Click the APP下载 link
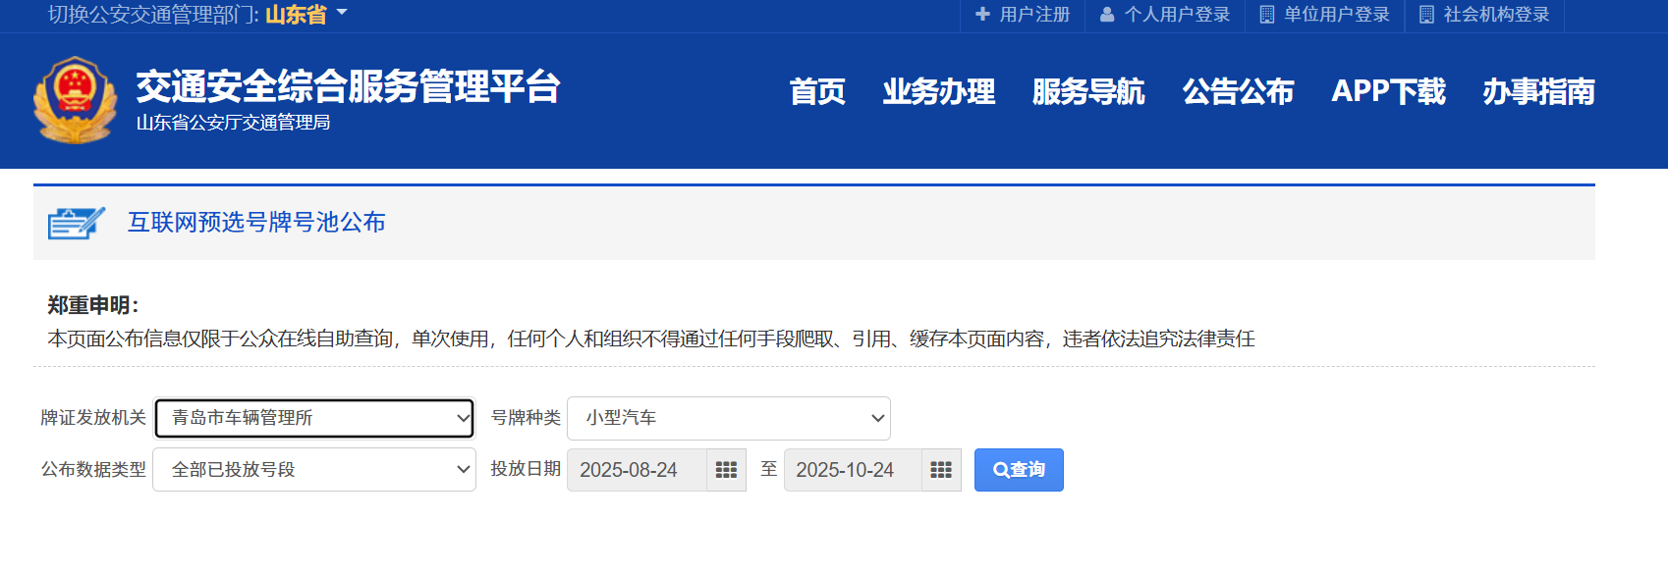 (x=1388, y=91)
